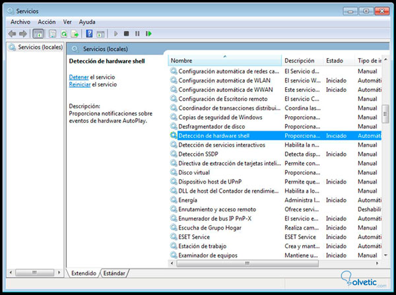Click right arrow of left pane scrollbar
This screenshot has width=396, height=295.
coord(59,273)
